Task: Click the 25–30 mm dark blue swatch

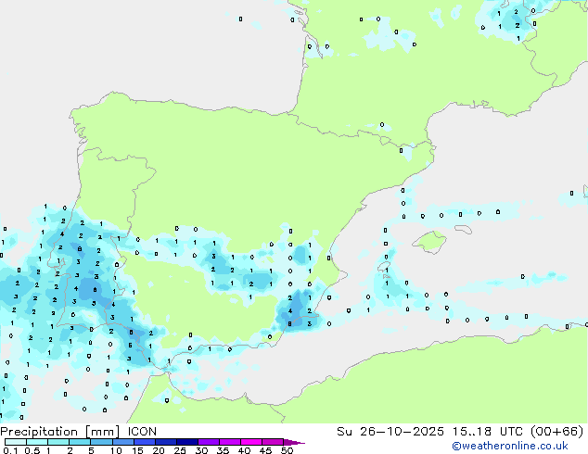Action: [187, 442]
